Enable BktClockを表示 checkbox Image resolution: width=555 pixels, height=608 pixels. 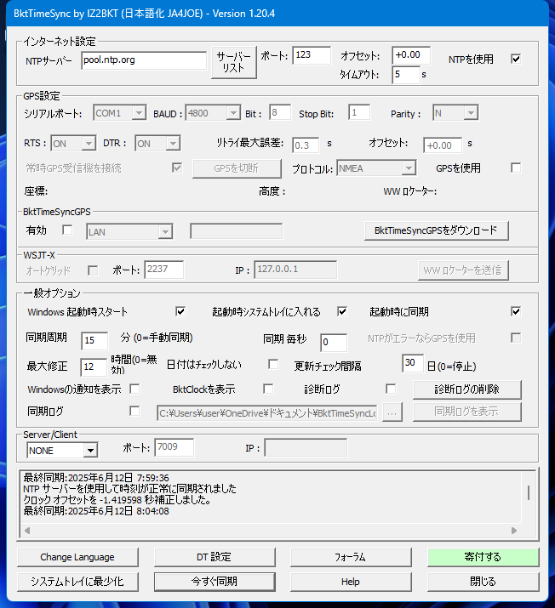[x=268, y=389]
